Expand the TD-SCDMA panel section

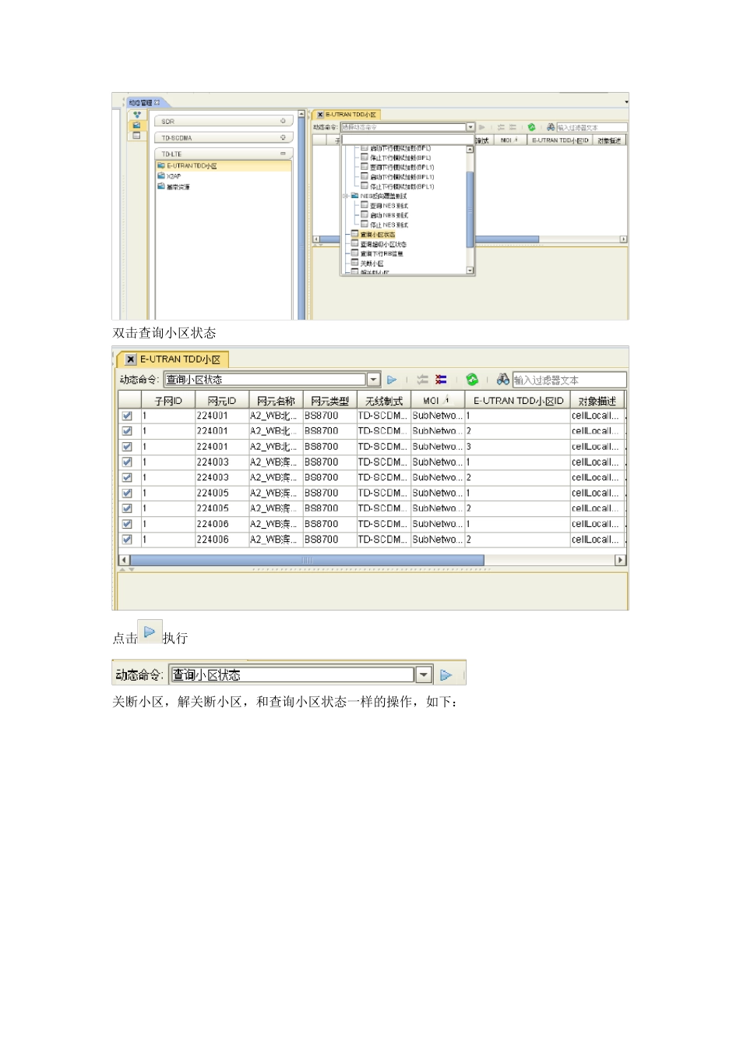(x=283, y=137)
